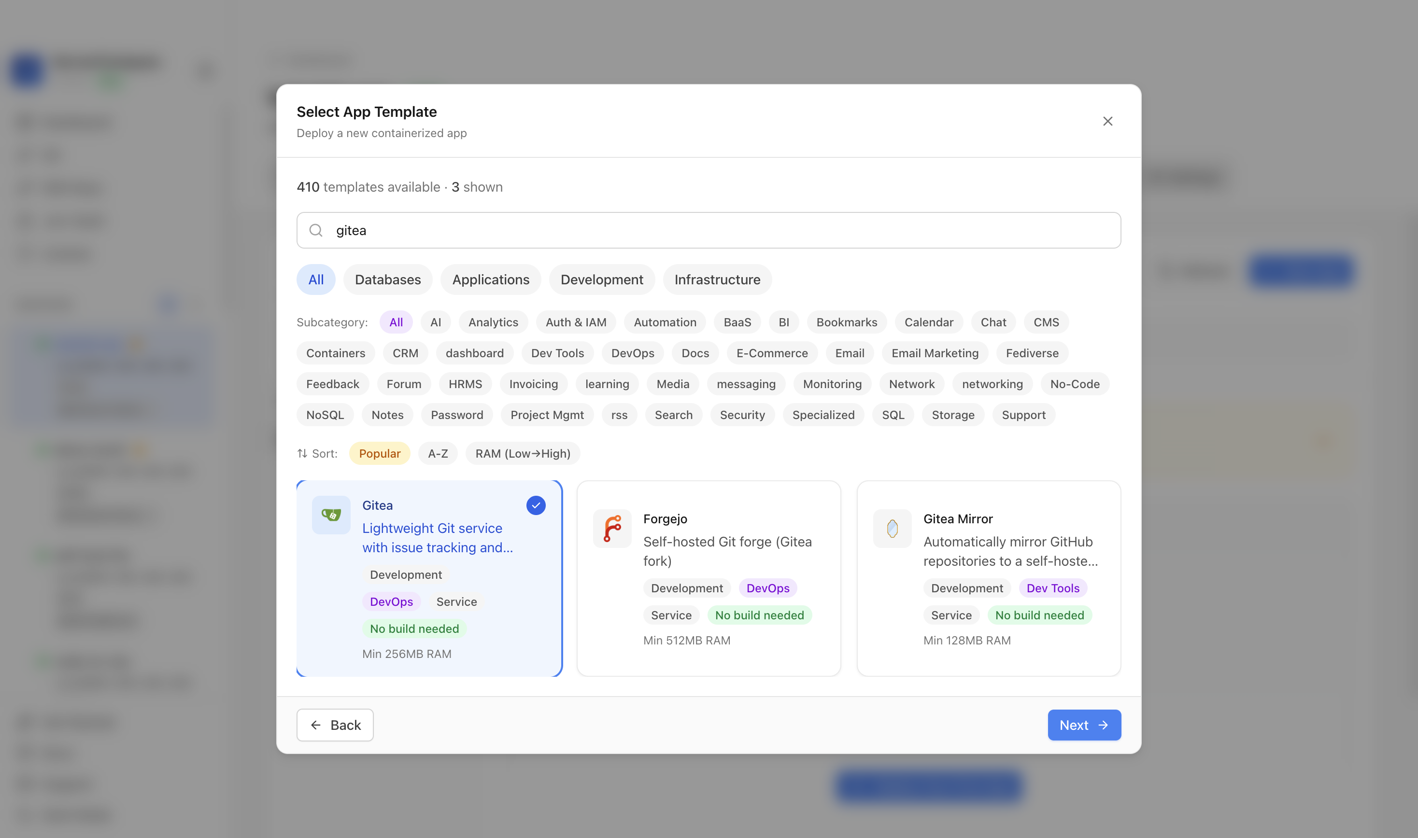Filter by Monitoring subcategory
Screen dimensions: 1418x838
[x=832, y=384]
